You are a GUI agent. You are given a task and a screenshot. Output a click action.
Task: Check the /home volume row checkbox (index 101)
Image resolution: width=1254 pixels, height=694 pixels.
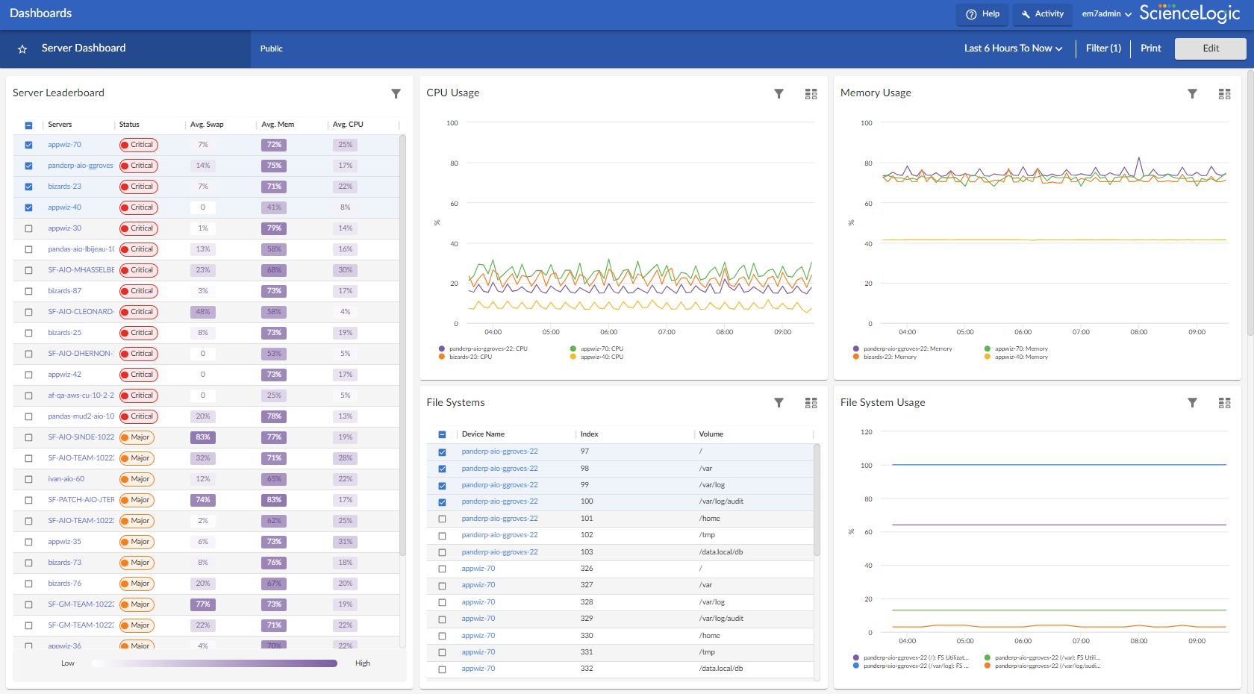click(442, 519)
